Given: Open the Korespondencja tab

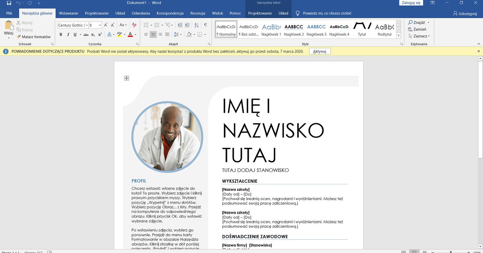Looking at the screenshot, I should click(170, 13).
